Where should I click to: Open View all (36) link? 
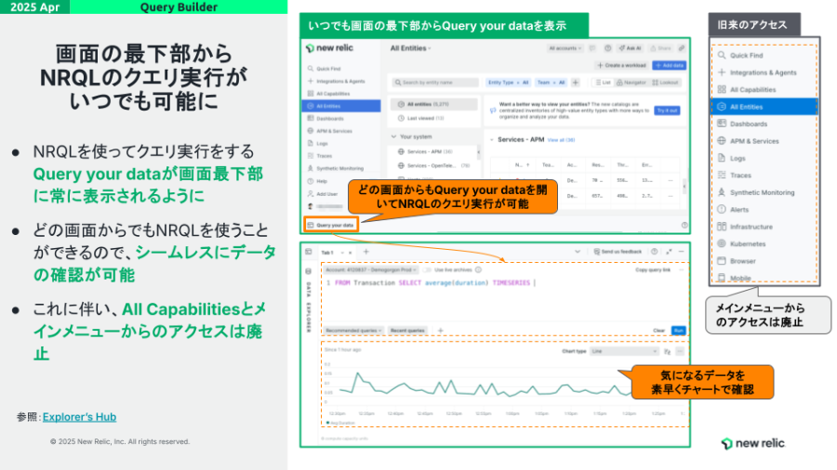point(561,139)
